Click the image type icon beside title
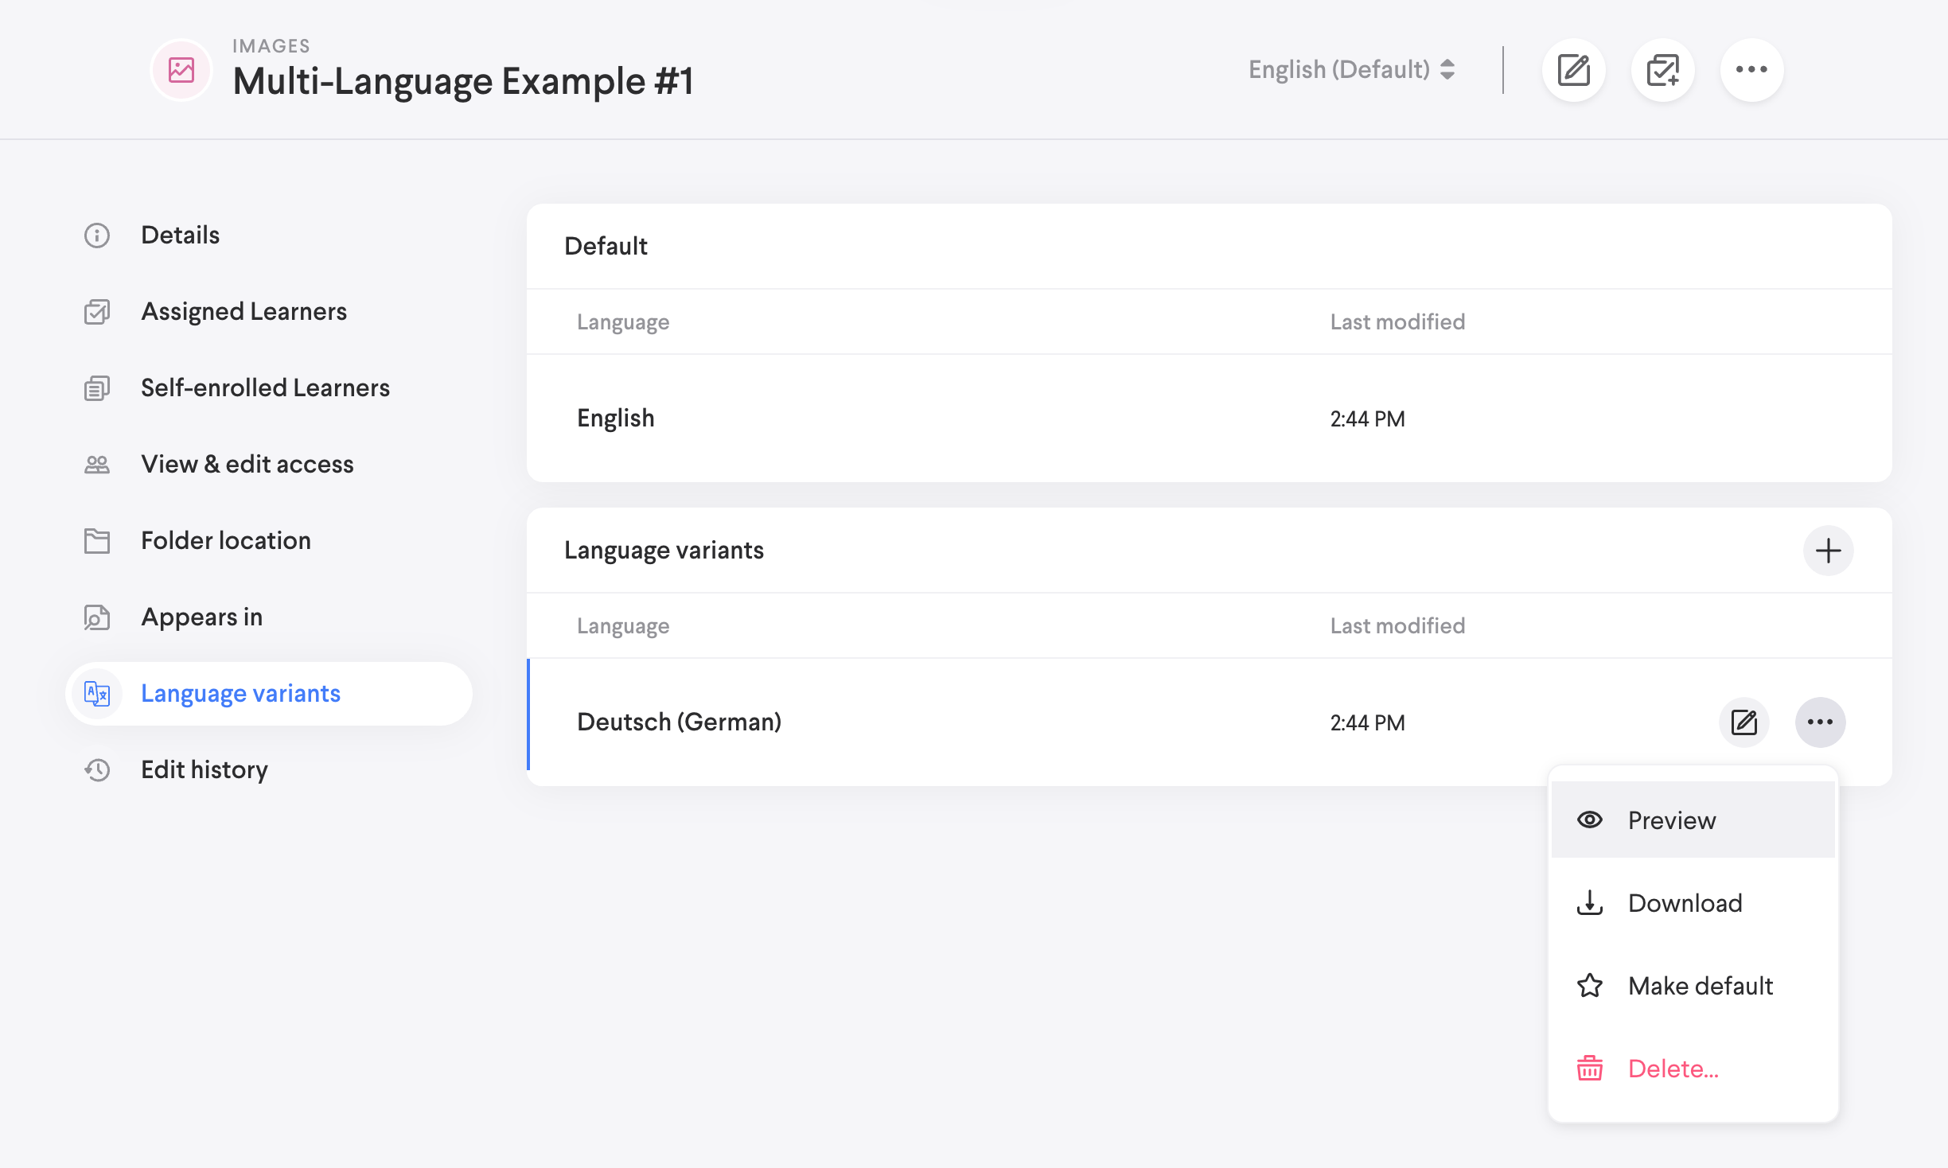The image size is (1948, 1168). tap(181, 70)
